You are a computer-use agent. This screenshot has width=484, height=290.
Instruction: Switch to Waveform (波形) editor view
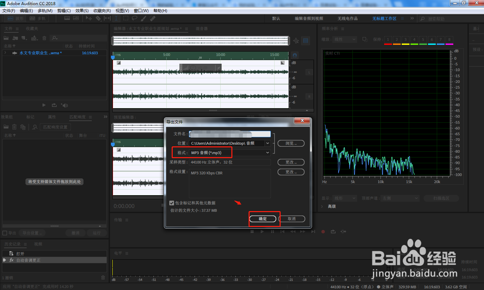pos(16,19)
